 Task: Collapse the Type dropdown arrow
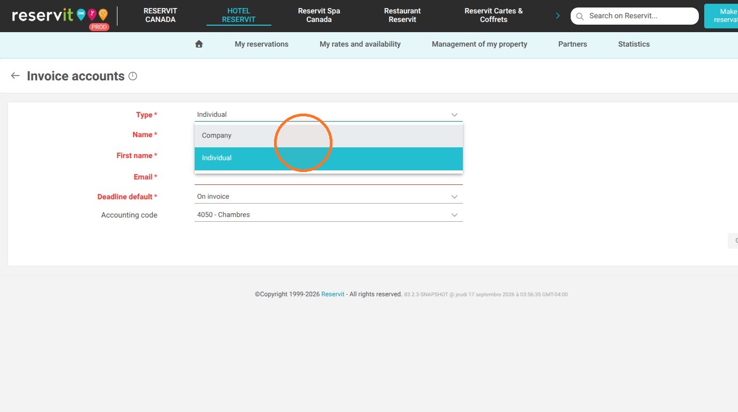(454, 115)
